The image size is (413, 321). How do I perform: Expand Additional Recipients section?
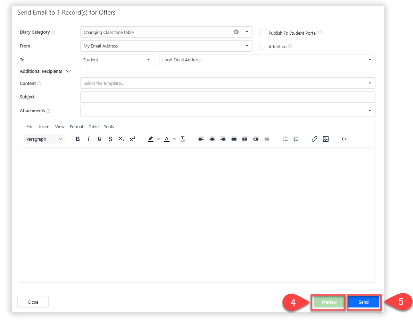[68, 71]
